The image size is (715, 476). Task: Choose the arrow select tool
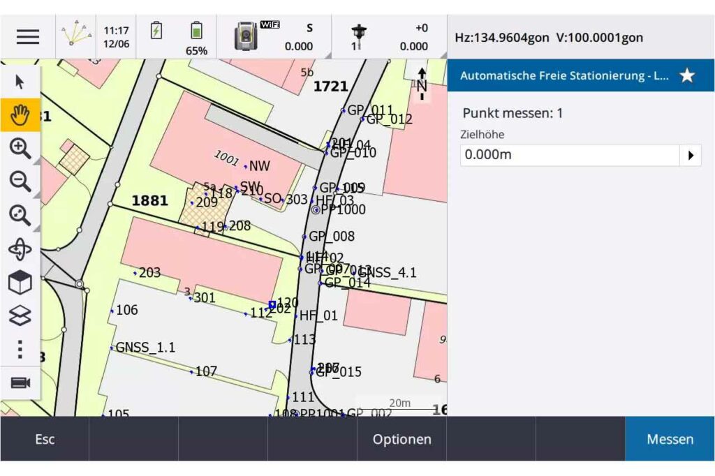(20, 82)
